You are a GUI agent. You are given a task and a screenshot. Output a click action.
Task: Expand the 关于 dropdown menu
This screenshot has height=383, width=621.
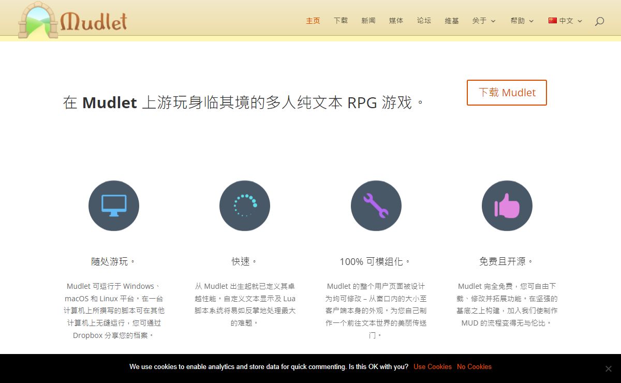[484, 21]
